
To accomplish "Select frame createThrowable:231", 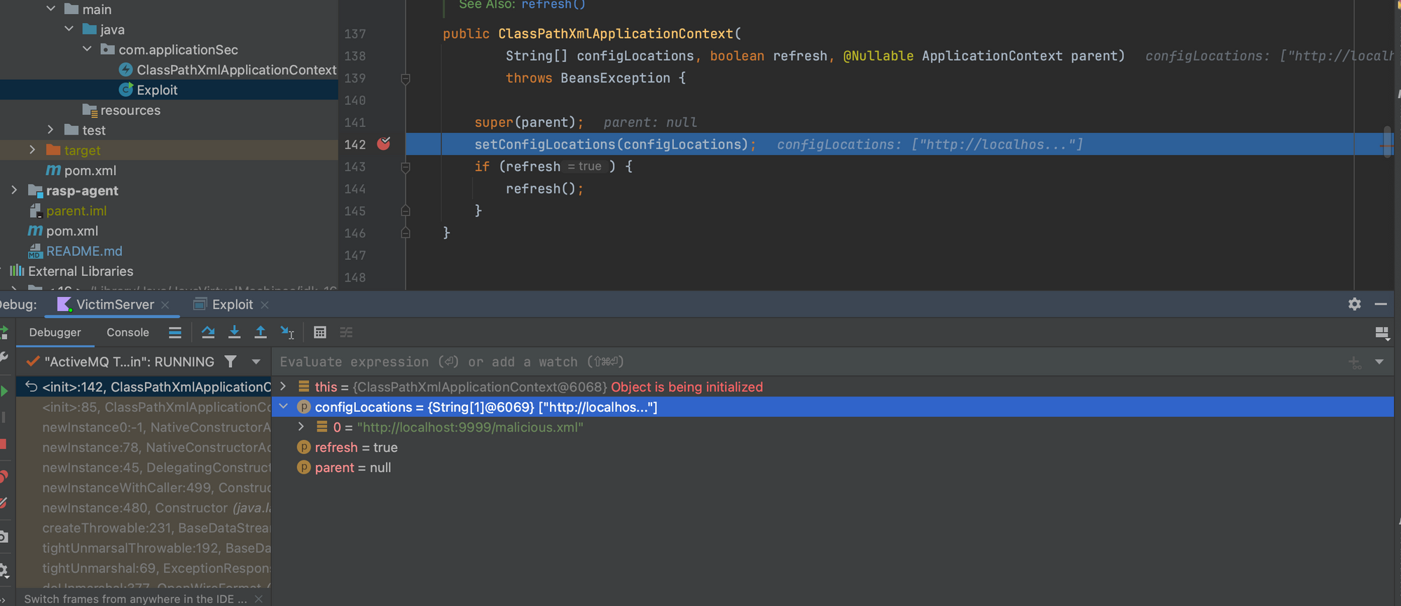I will [144, 528].
